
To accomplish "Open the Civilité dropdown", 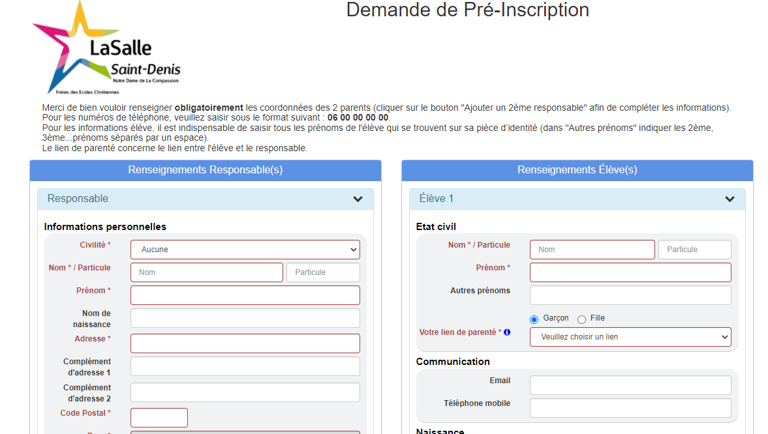I will tap(245, 250).
